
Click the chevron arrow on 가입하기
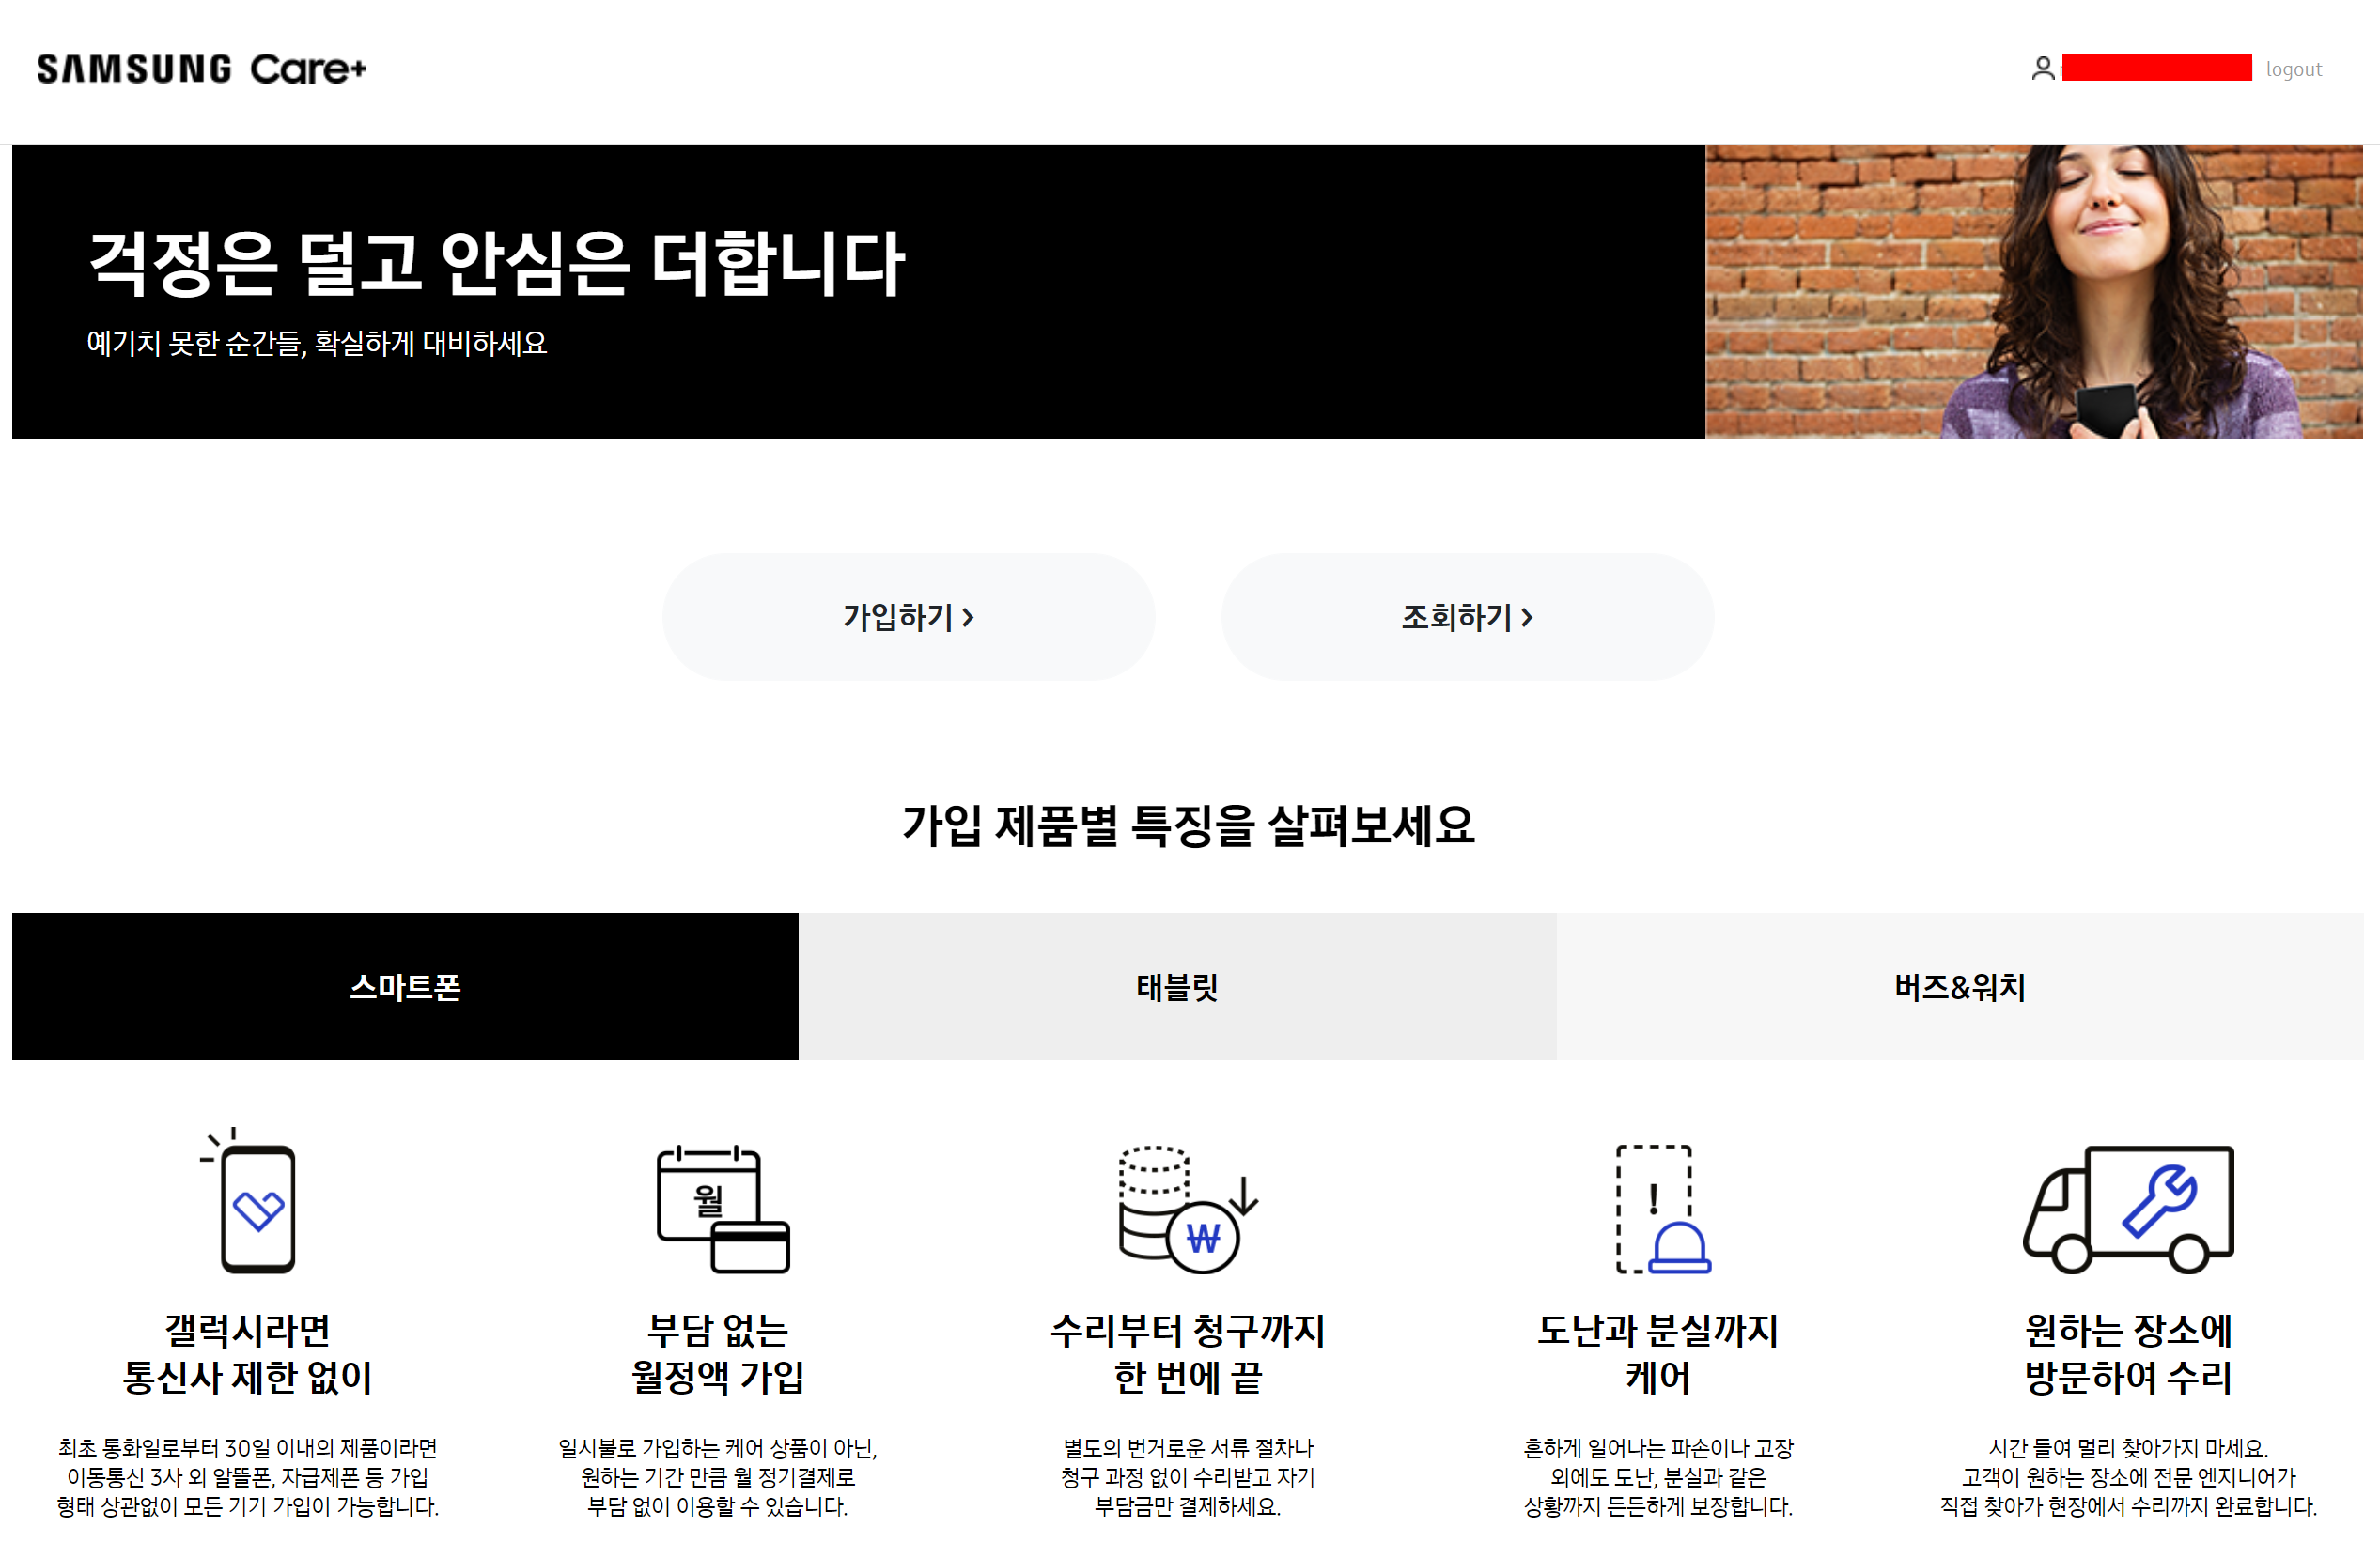click(x=967, y=617)
